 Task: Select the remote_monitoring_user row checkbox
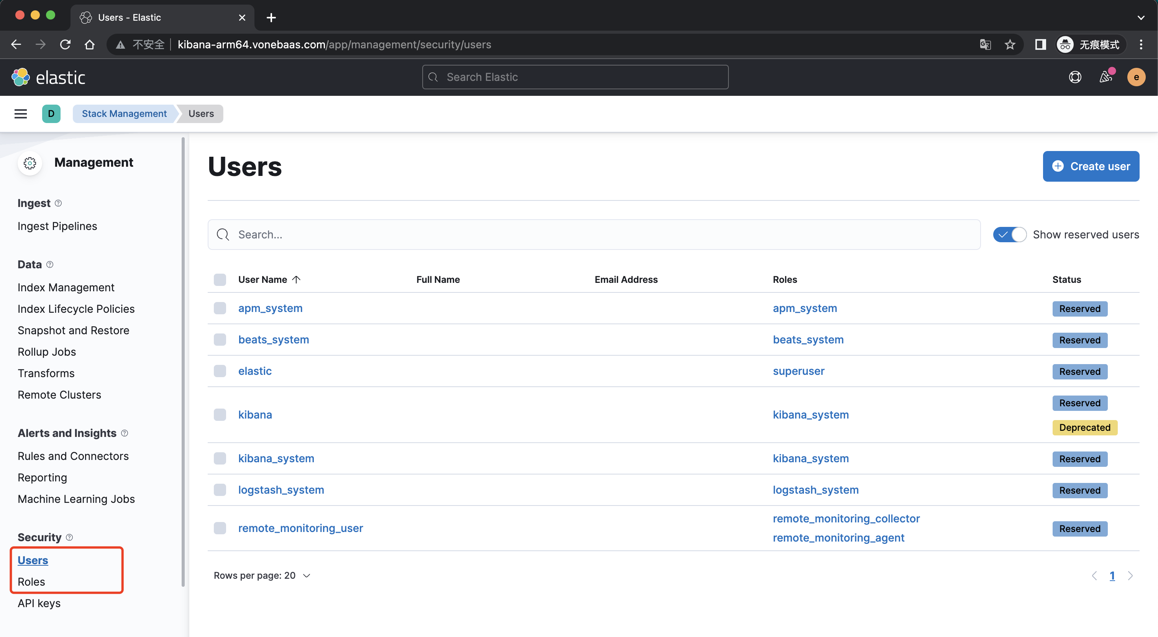click(x=220, y=528)
